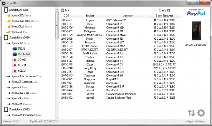Sort by the CDA column header
This screenshot has height=126, width=212.
[x=67, y=16]
